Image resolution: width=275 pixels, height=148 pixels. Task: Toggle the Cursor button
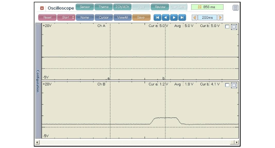pyautogui.click(x=104, y=18)
